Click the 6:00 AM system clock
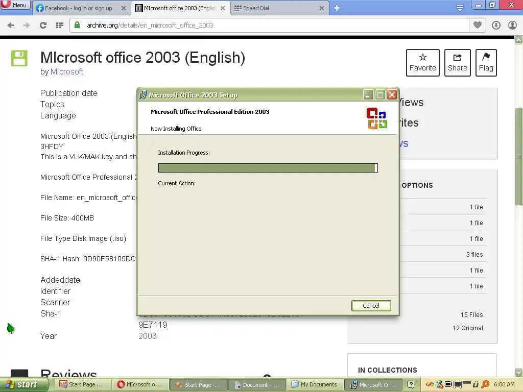Image resolution: width=523 pixels, height=392 pixels. click(x=504, y=384)
